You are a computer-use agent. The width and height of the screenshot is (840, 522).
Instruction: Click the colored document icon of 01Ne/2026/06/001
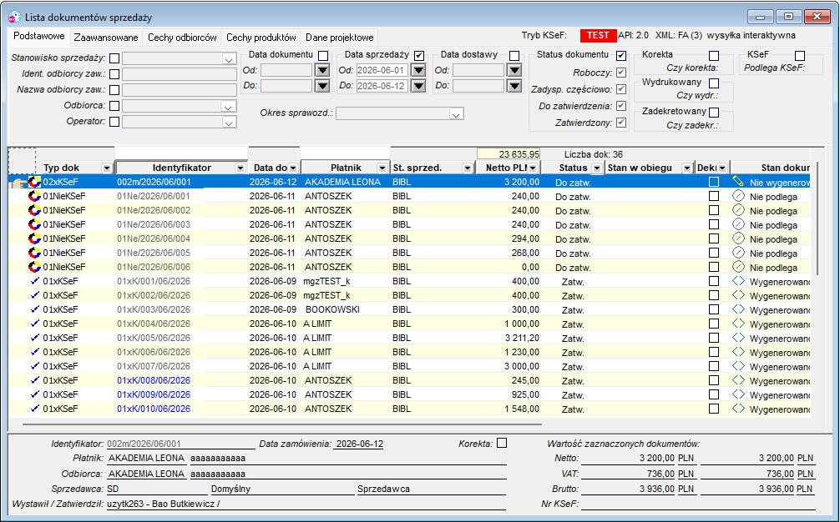34,196
